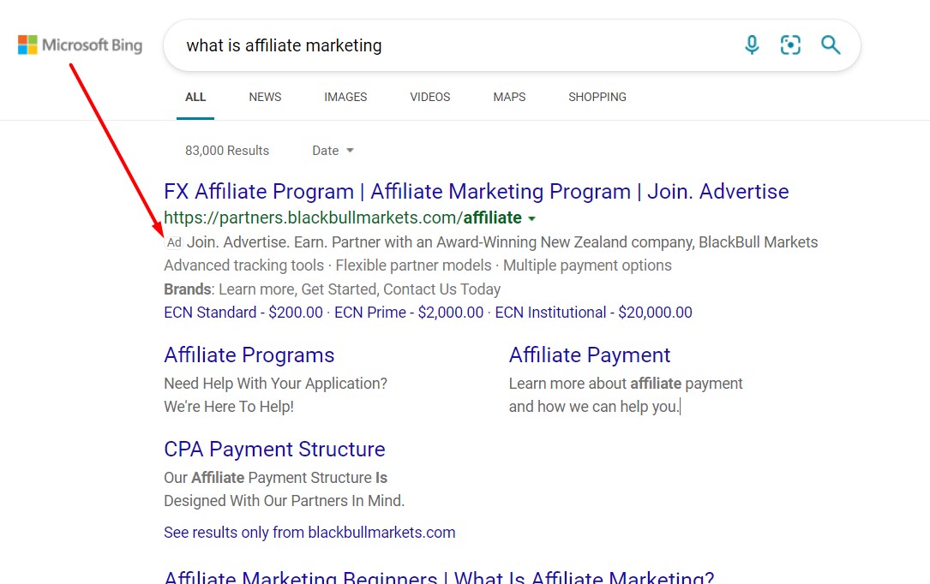
Task: Expand the Date filter dropdown
Action: click(333, 151)
